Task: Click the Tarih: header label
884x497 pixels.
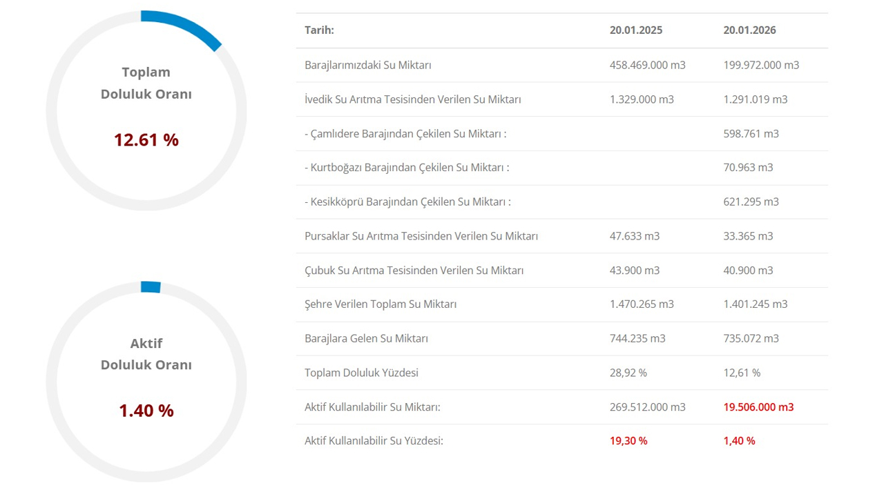Action: click(x=319, y=30)
